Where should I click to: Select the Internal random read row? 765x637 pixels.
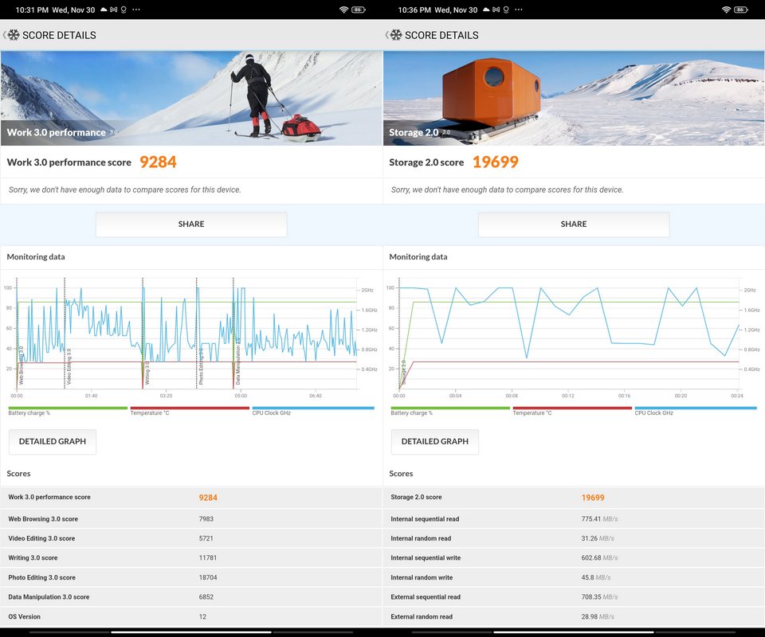574,538
